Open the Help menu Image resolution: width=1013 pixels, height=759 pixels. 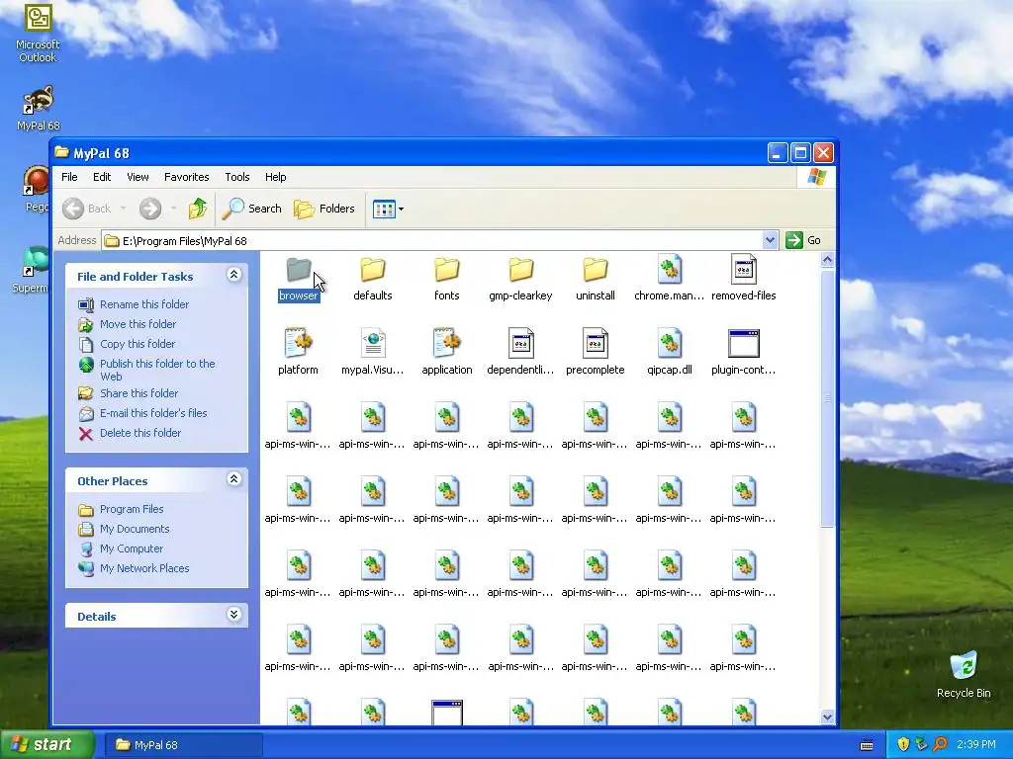click(x=275, y=177)
